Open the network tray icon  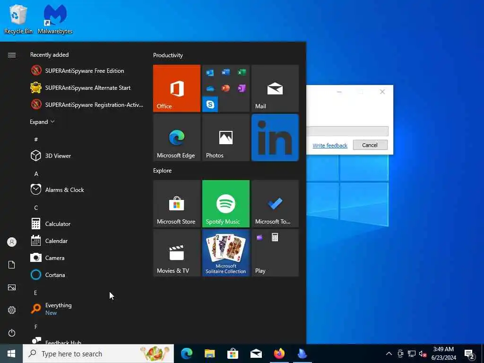[x=412, y=354]
